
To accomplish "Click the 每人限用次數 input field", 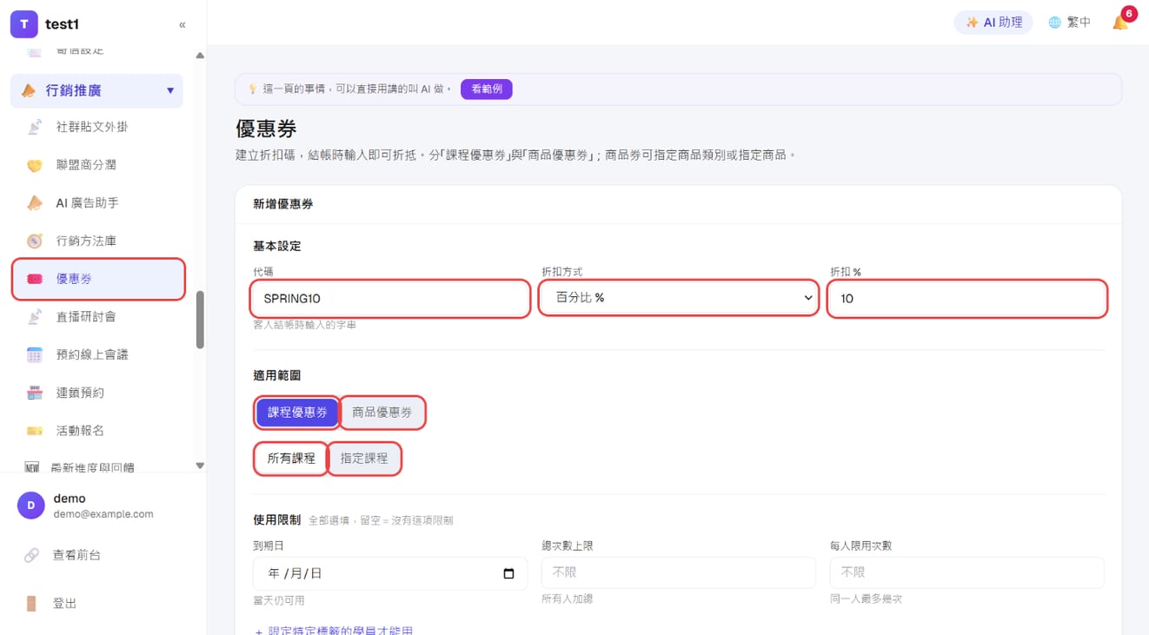I will click(x=967, y=572).
